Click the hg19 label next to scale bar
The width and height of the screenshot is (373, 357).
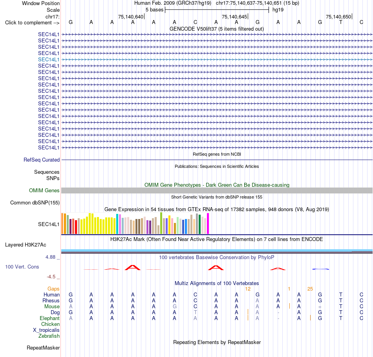278,10
